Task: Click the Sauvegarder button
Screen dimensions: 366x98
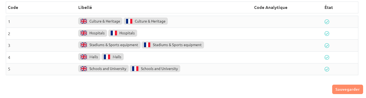Action: (348, 89)
